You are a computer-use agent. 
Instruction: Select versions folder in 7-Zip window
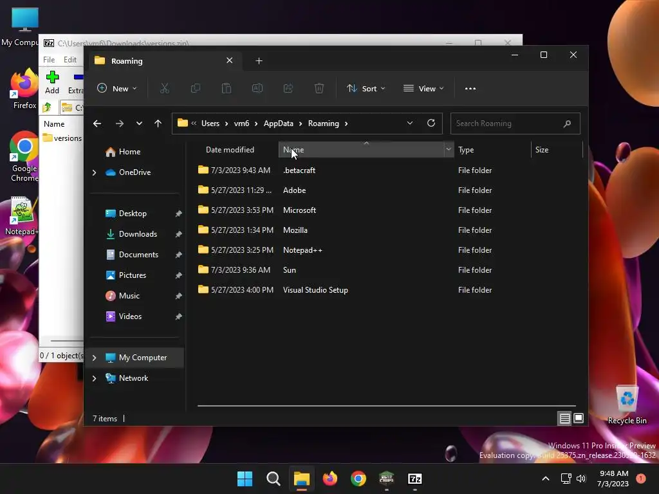pos(62,138)
